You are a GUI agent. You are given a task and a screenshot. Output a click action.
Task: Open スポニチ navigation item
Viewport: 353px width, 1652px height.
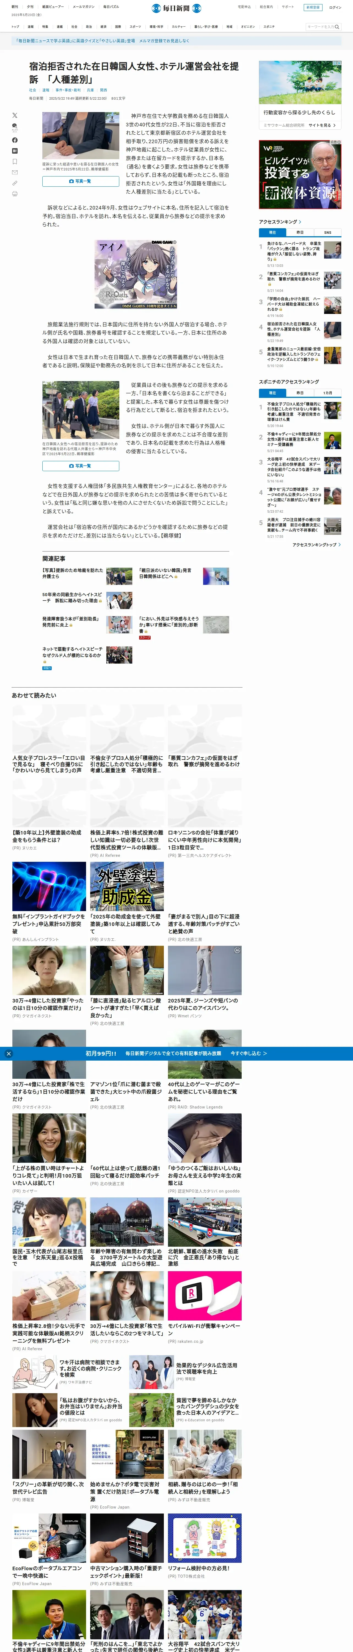click(269, 27)
